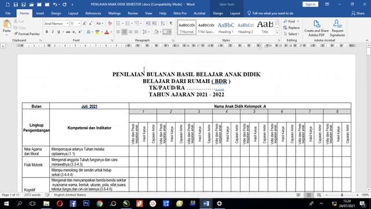Open the Nitro Pro tab
371x209 pixels.
click(x=180, y=13)
